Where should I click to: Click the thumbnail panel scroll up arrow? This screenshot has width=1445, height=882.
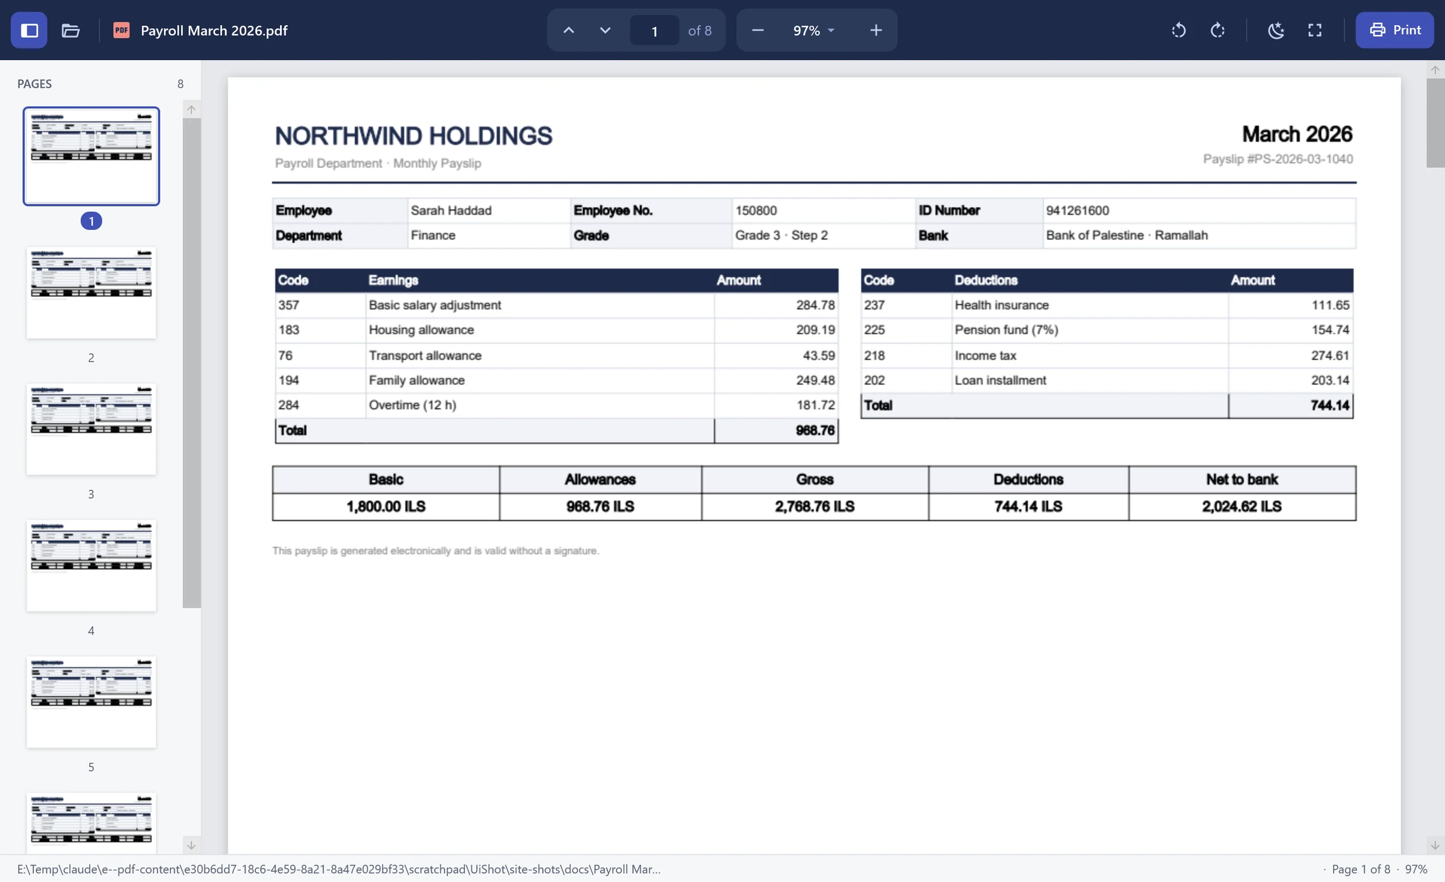click(x=191, y=109)
